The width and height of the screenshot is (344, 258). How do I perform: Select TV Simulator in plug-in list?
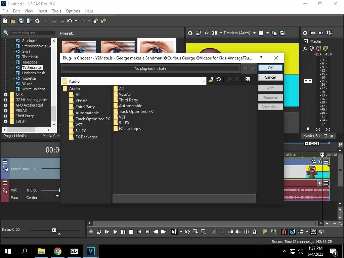[32, 68]
